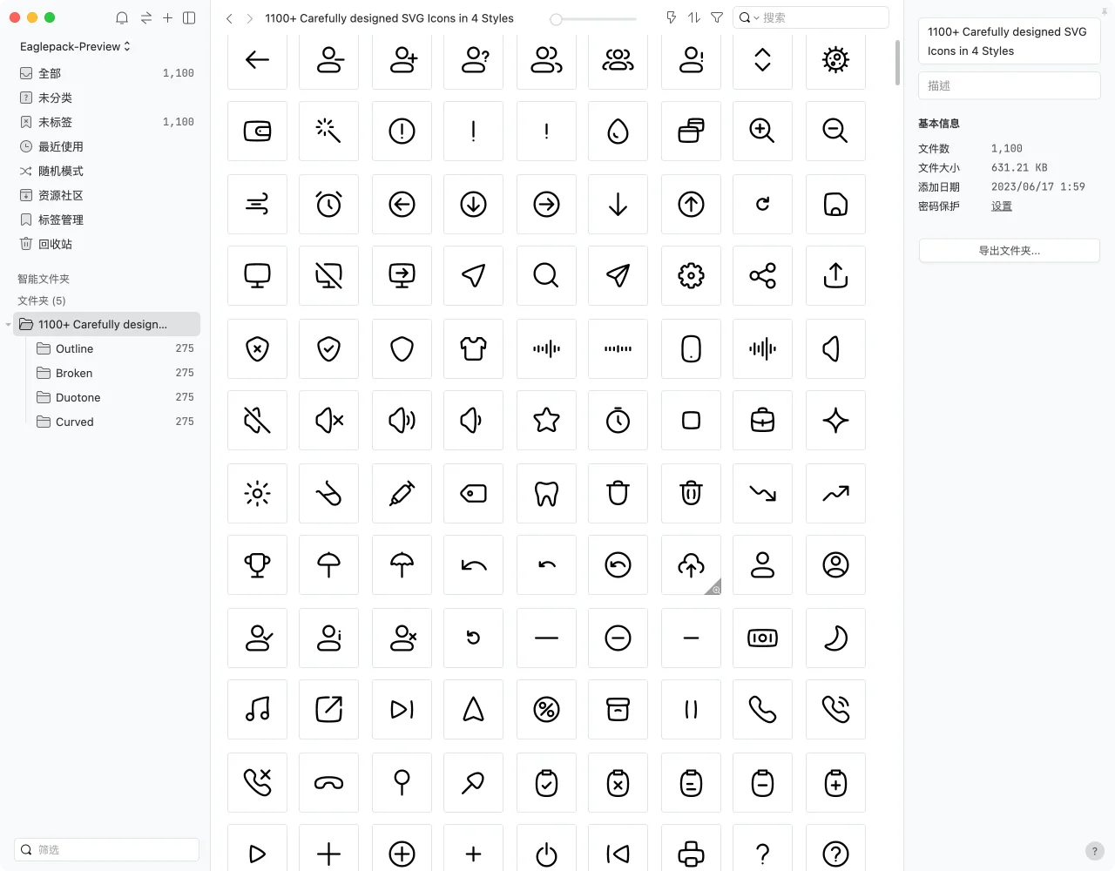The image size is (1115, 871).
Task: Select the cloud upload icon thumbnail
Action: point(691,564)
